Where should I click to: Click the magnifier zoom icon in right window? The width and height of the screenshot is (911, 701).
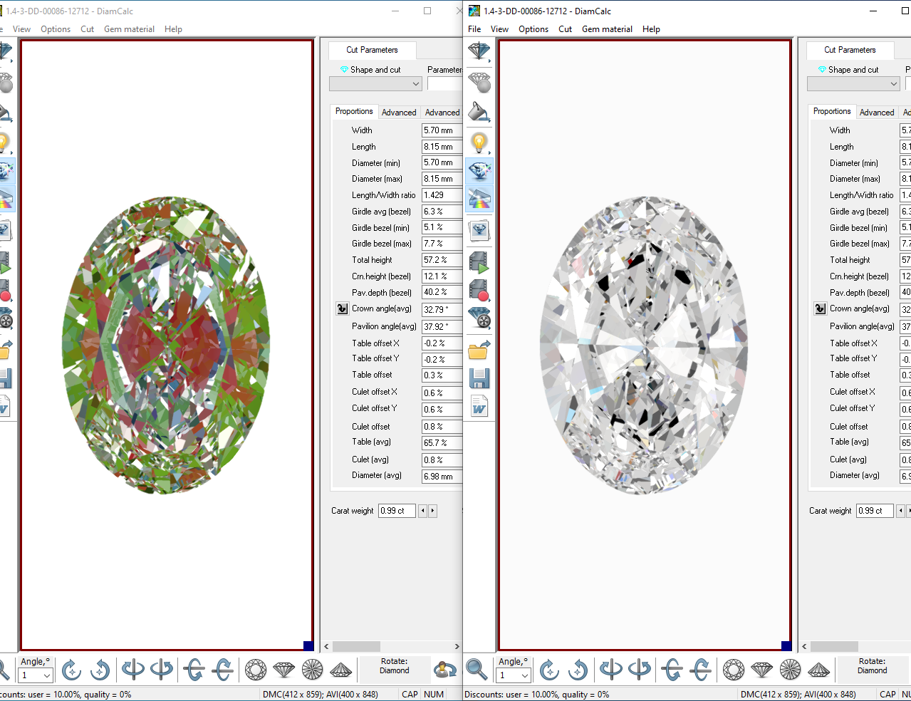point(477,670)
